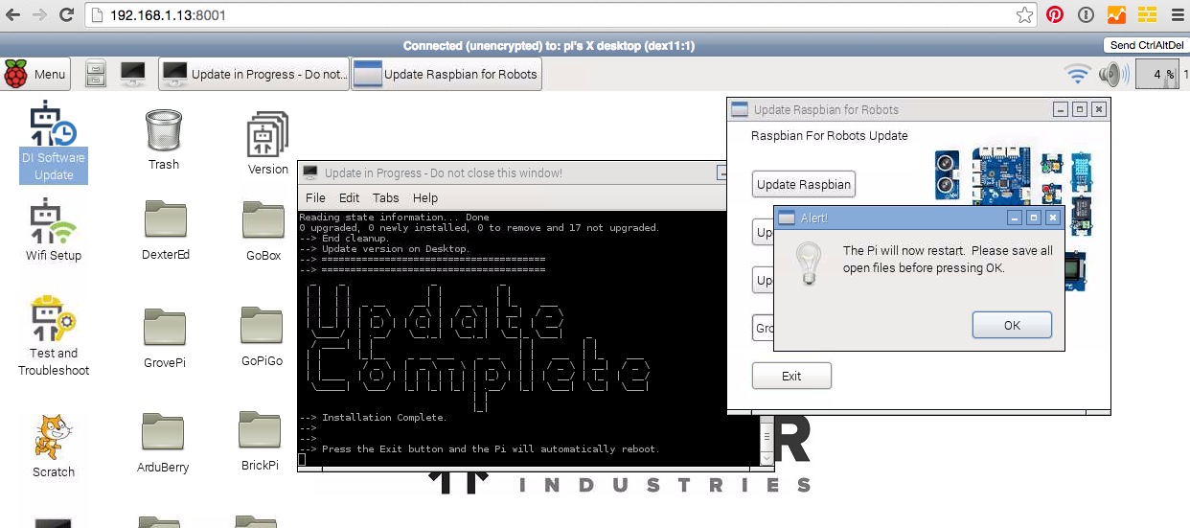Switch to Update Raspbian for Robots taskbar item

[x=446, y=74]
